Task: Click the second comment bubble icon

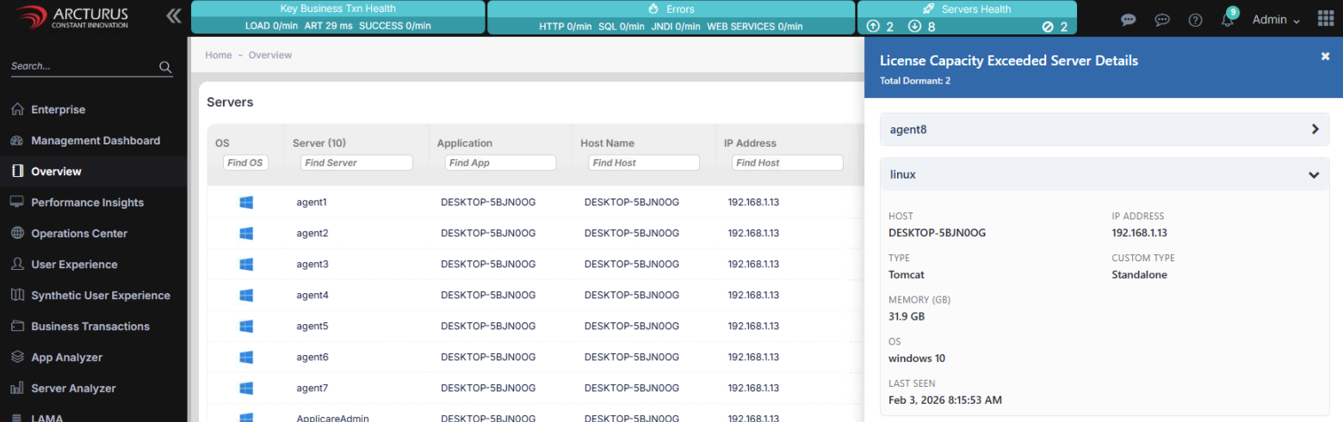Action: pyautogui.click(x=1162, y=20)
